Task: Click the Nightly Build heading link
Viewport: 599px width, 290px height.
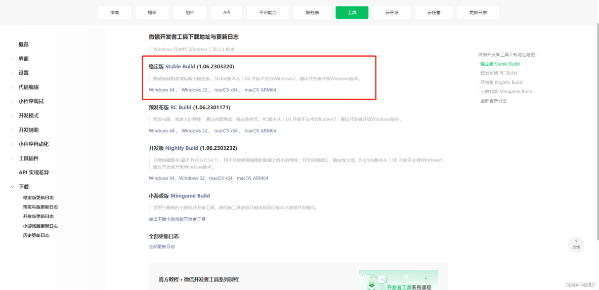Action: point(182,148)
